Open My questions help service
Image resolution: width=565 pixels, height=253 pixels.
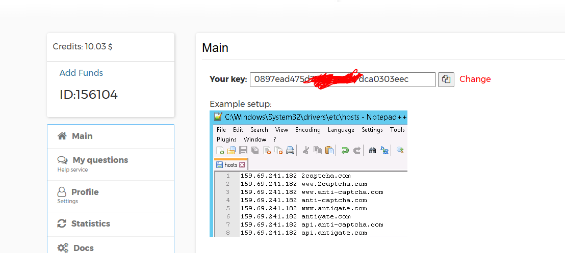[100, 160]
